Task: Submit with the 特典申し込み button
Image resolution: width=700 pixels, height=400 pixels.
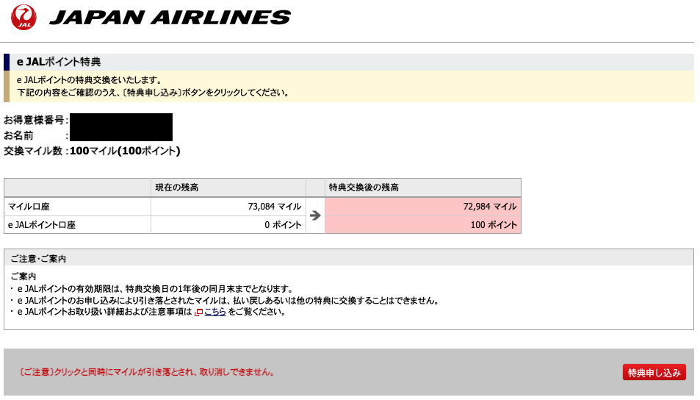Action: (654, 372)
